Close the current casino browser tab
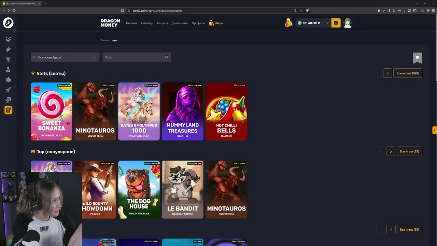437x246 pixels. [39, 3]
